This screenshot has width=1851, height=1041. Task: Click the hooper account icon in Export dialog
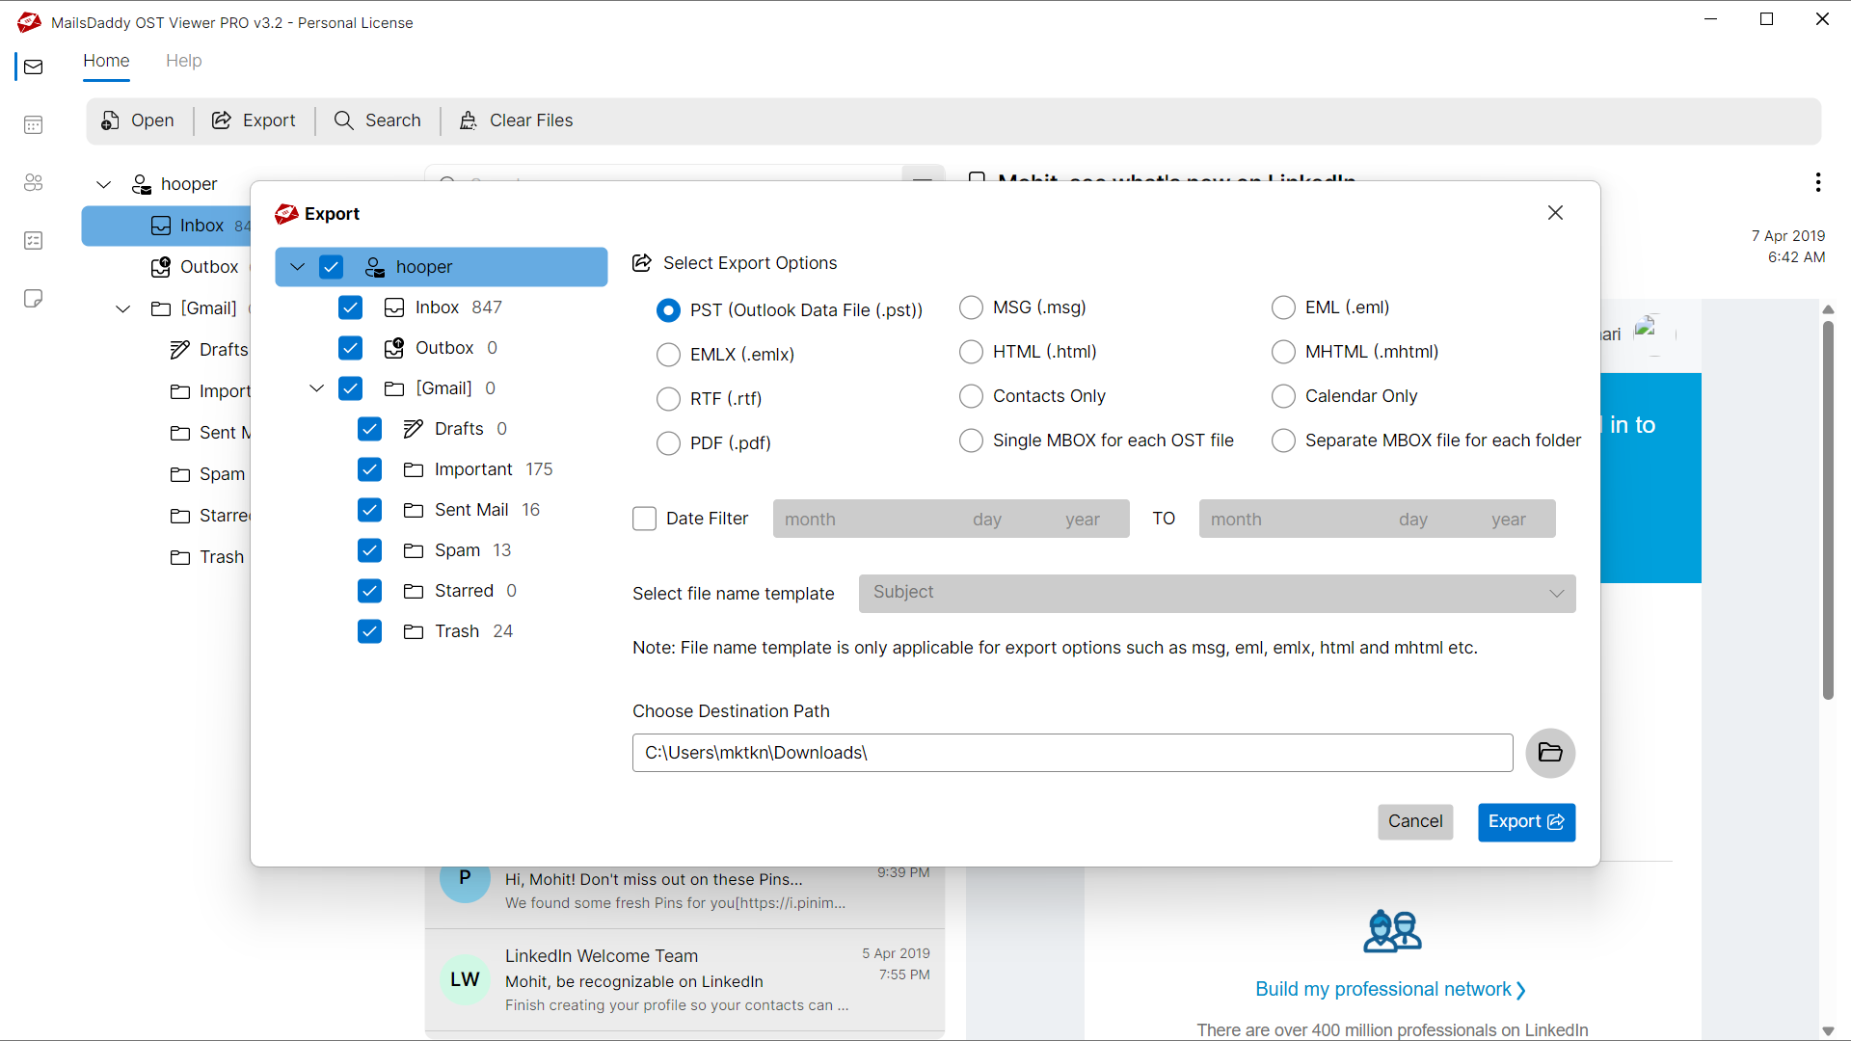click(x=375, y=267)
